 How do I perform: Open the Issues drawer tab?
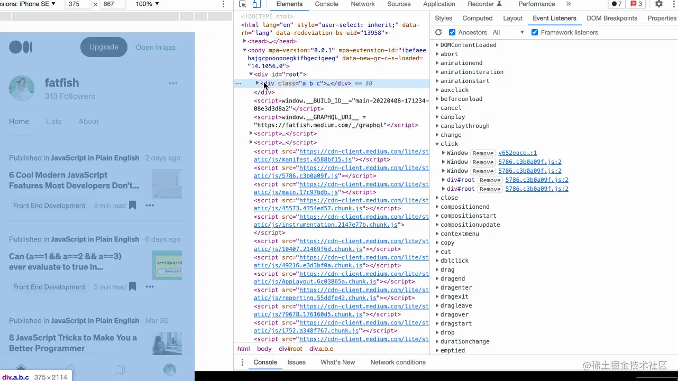297,362
